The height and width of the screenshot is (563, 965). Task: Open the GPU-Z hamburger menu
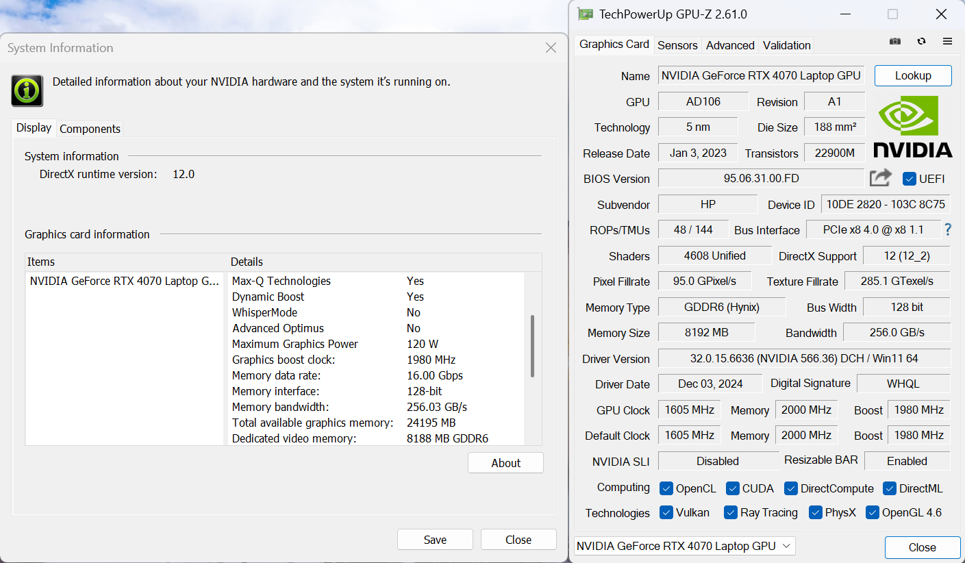click(947, 41)
